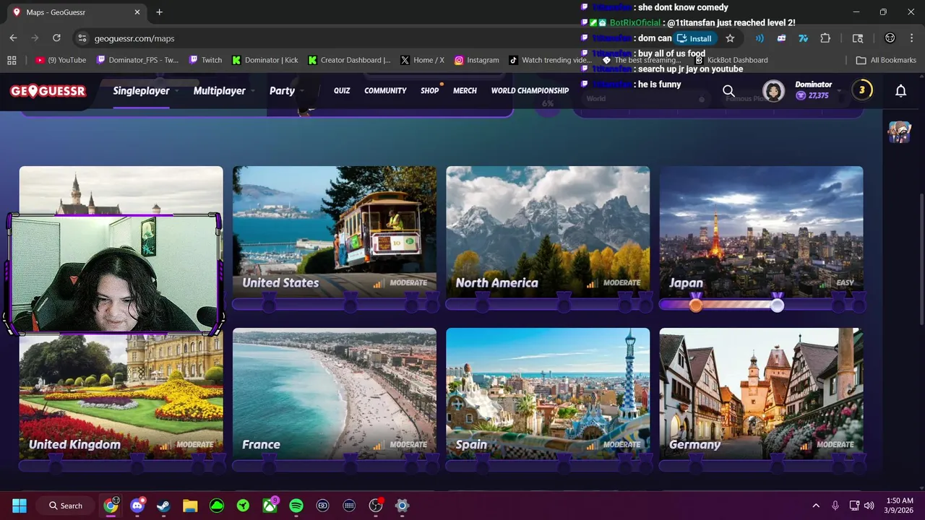
Task: Open OBS Studio from the taskbar
Action: point(376,506)
